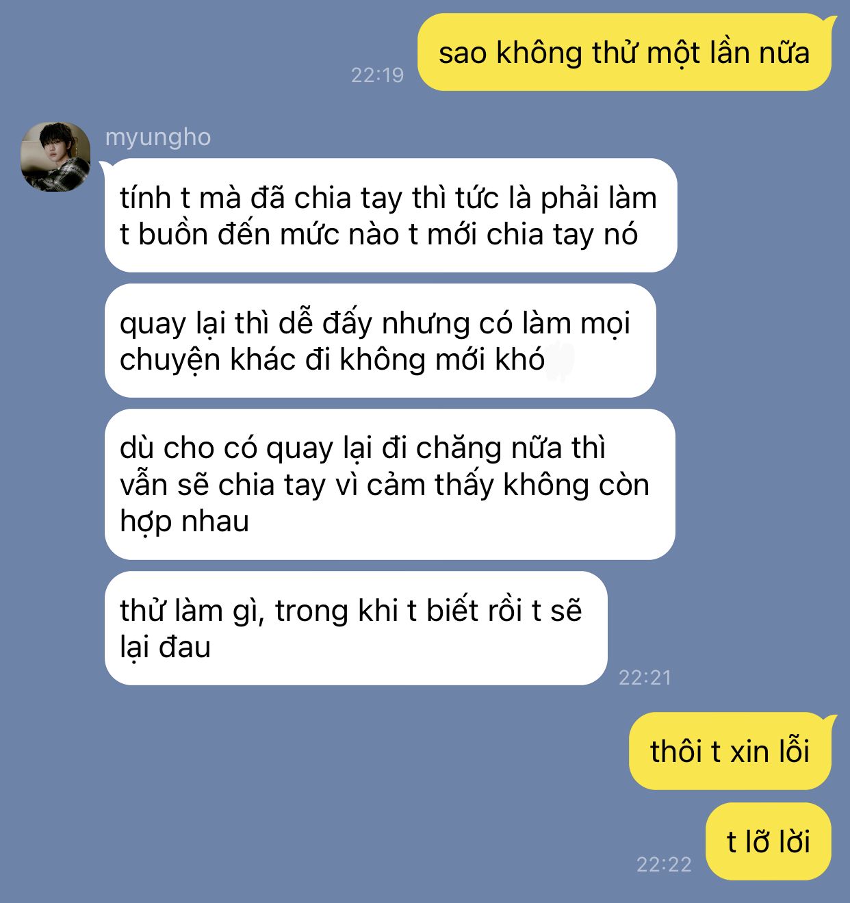Select the 'sao không thử một lần nữa' bubble
Image resolution: width=850 pixels, height=903 pixels.
point(624,52)
